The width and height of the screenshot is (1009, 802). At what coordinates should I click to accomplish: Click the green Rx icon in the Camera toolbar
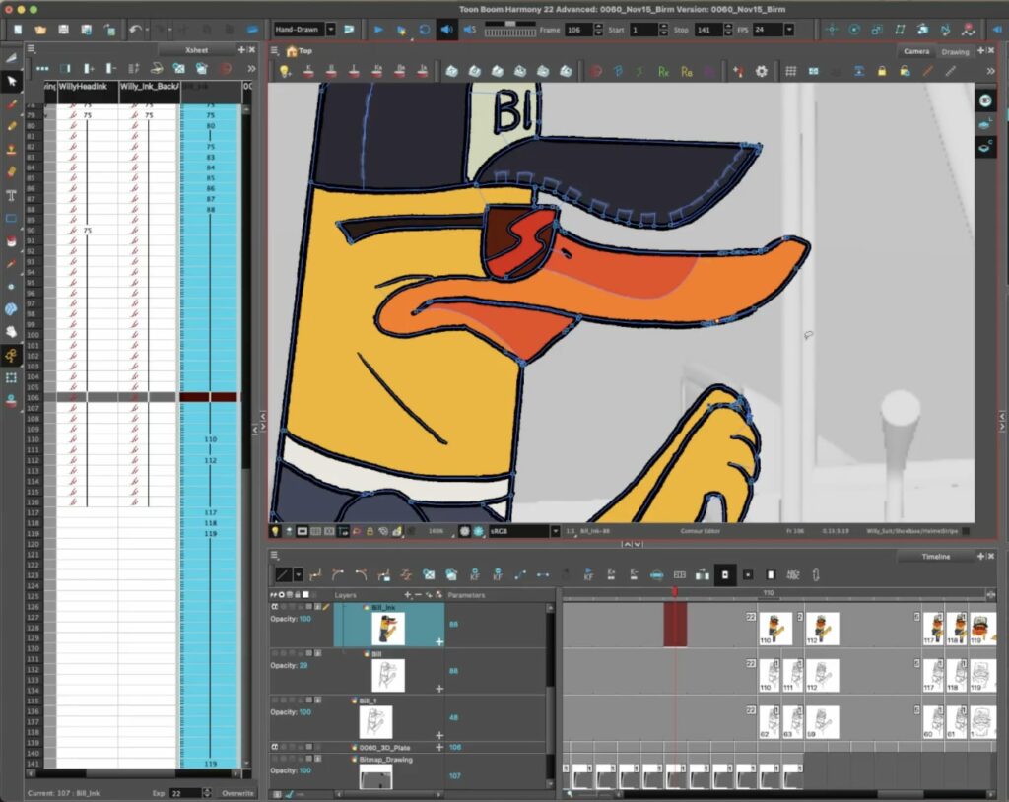(x=663, y=72)
